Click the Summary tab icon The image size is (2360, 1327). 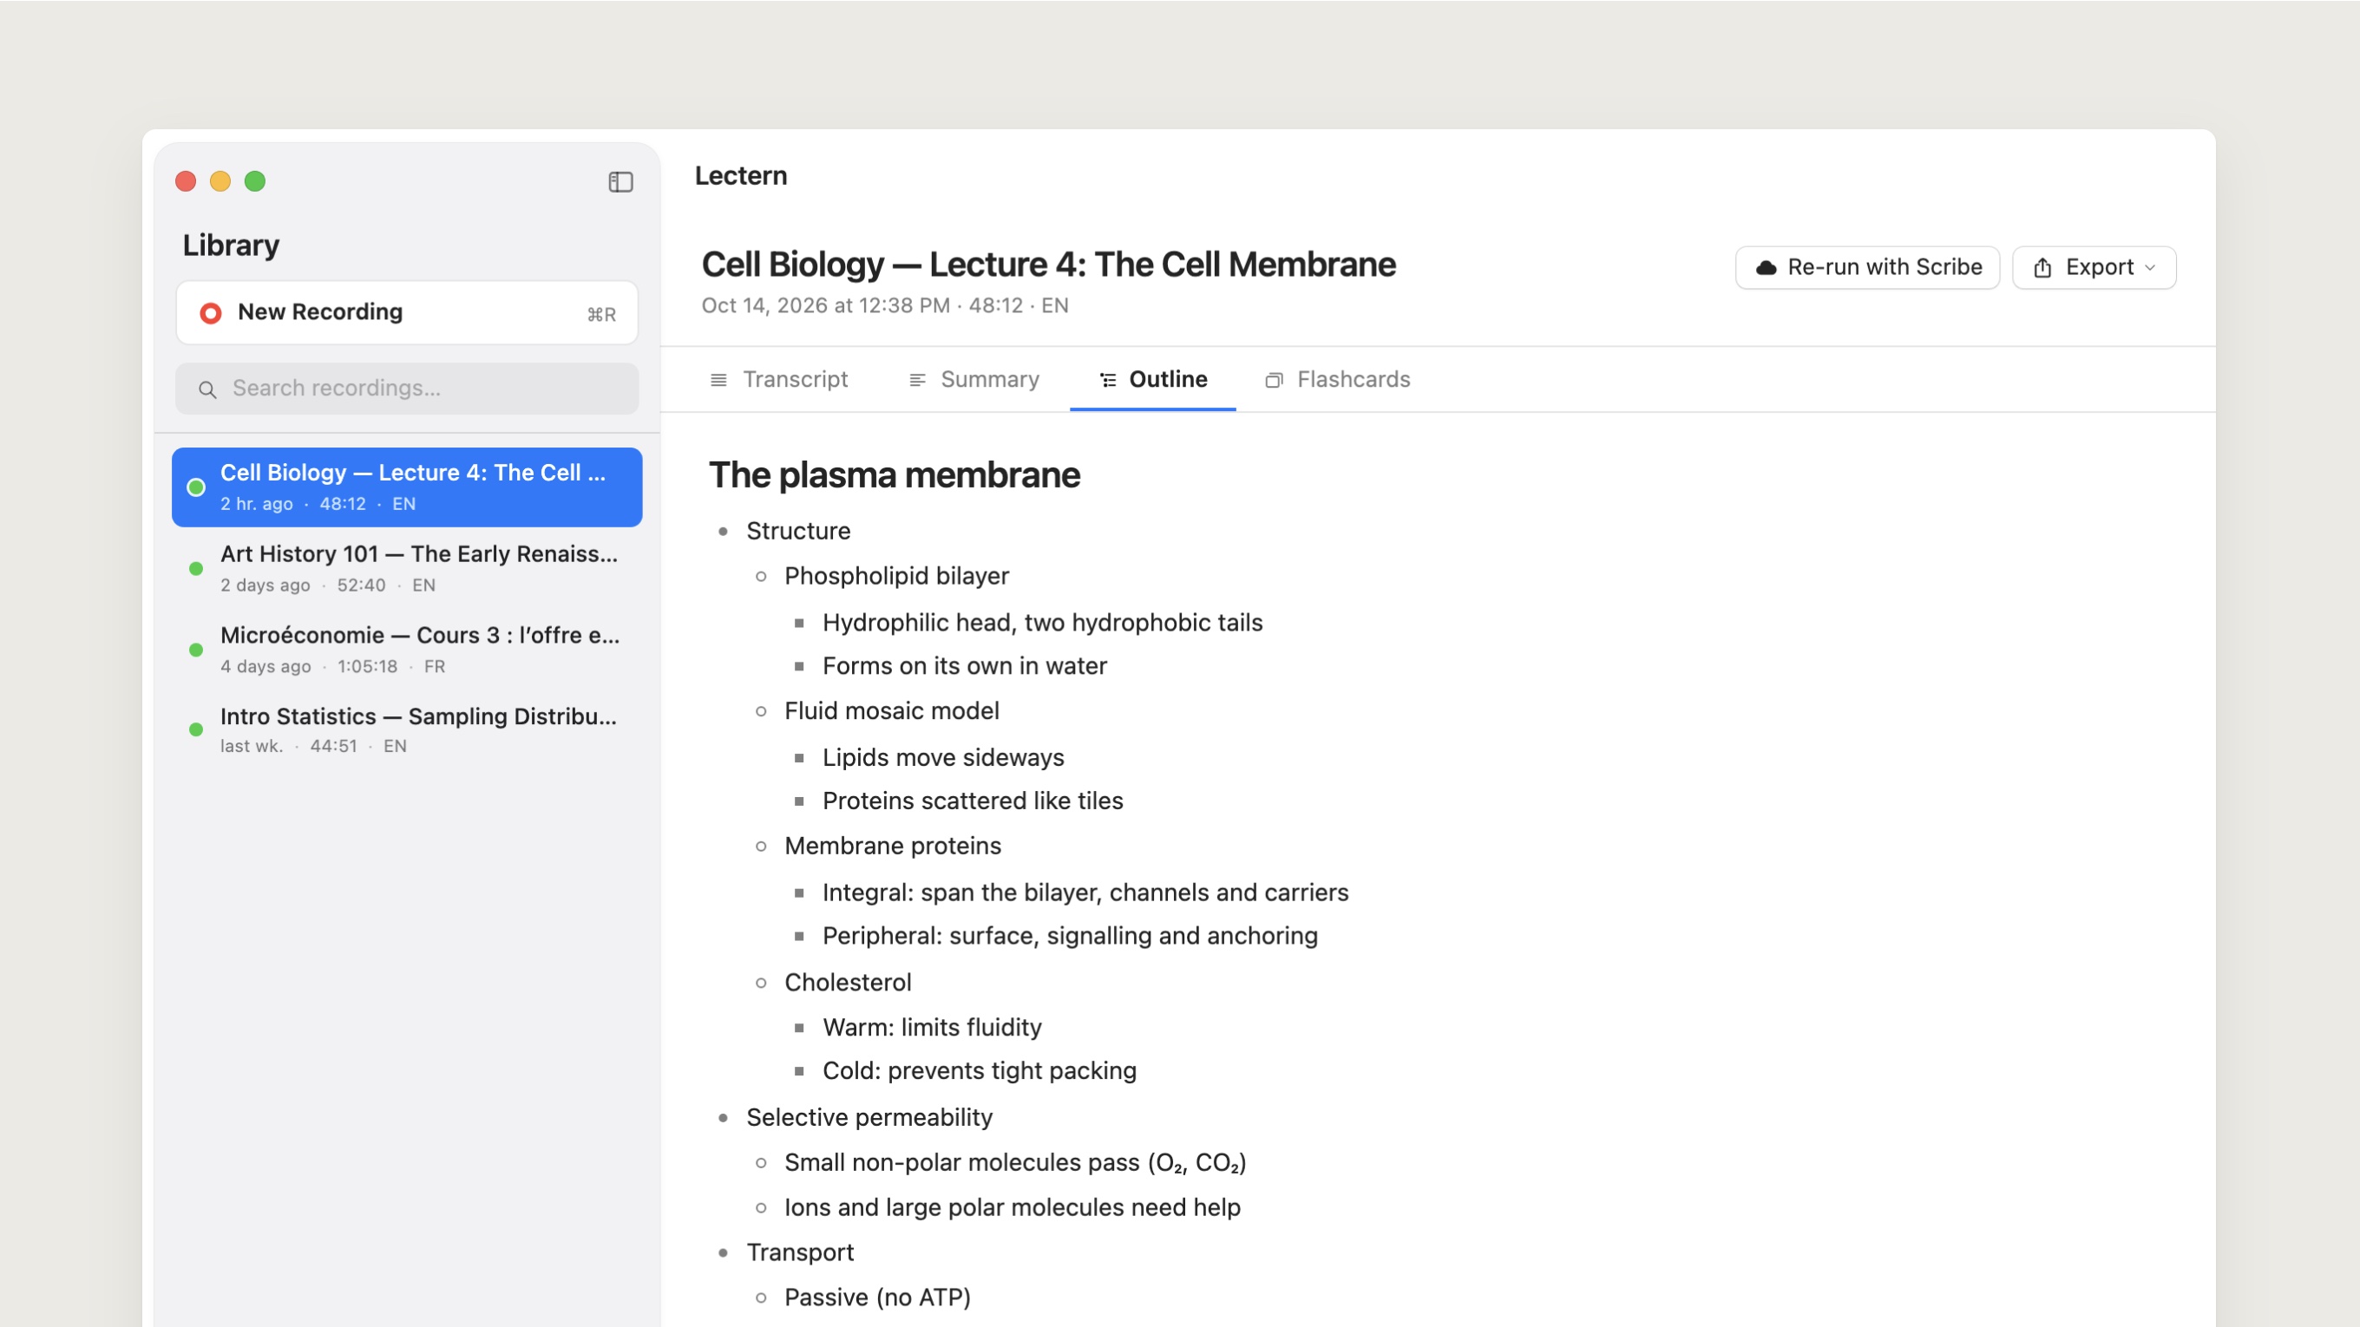(917, 380)
